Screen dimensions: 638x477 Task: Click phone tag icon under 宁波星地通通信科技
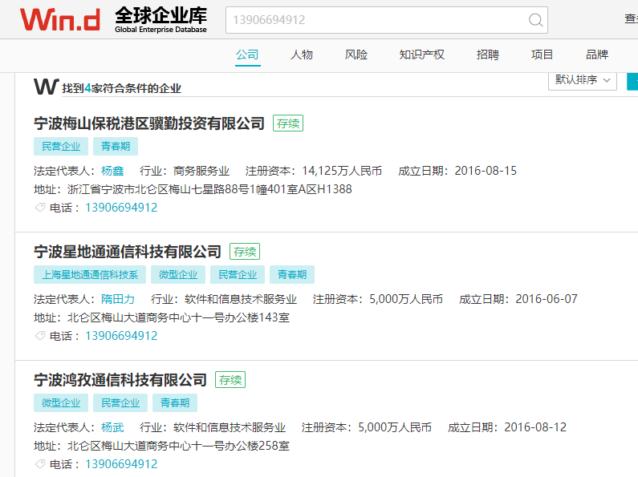point(40,336)
